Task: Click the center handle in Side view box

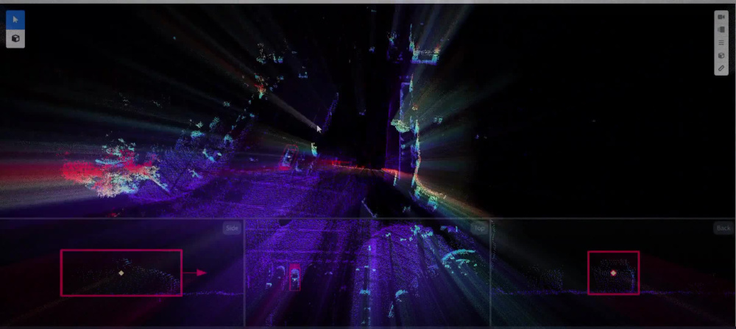Action: [121, 272]
